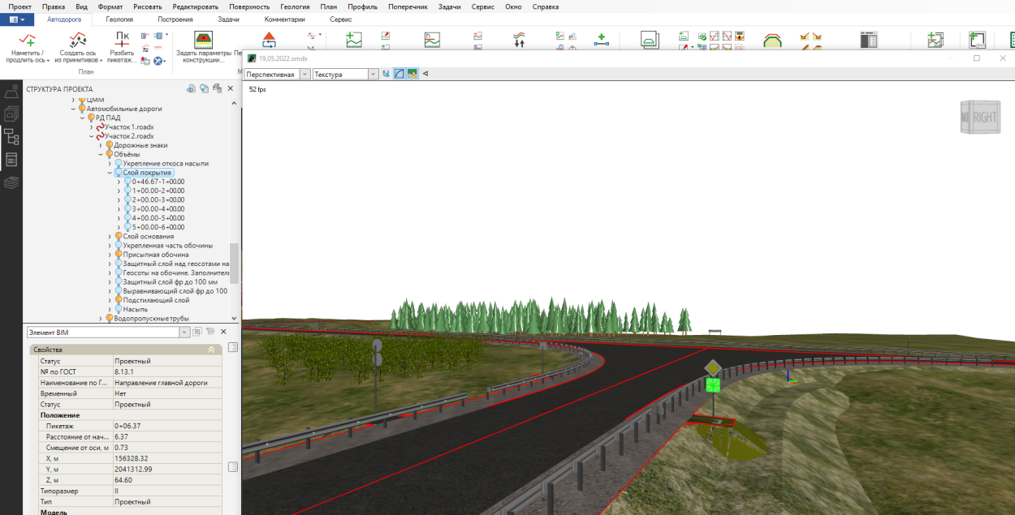The height and width of the screenshot is (515, 1015).
Task: Open the Текстура display mode dropdown
Action: pyautogui.click(x=374, y=74)
